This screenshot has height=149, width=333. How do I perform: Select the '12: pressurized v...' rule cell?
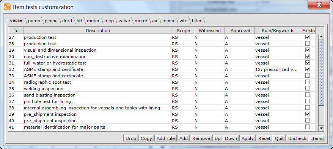(x=278, y=69)
